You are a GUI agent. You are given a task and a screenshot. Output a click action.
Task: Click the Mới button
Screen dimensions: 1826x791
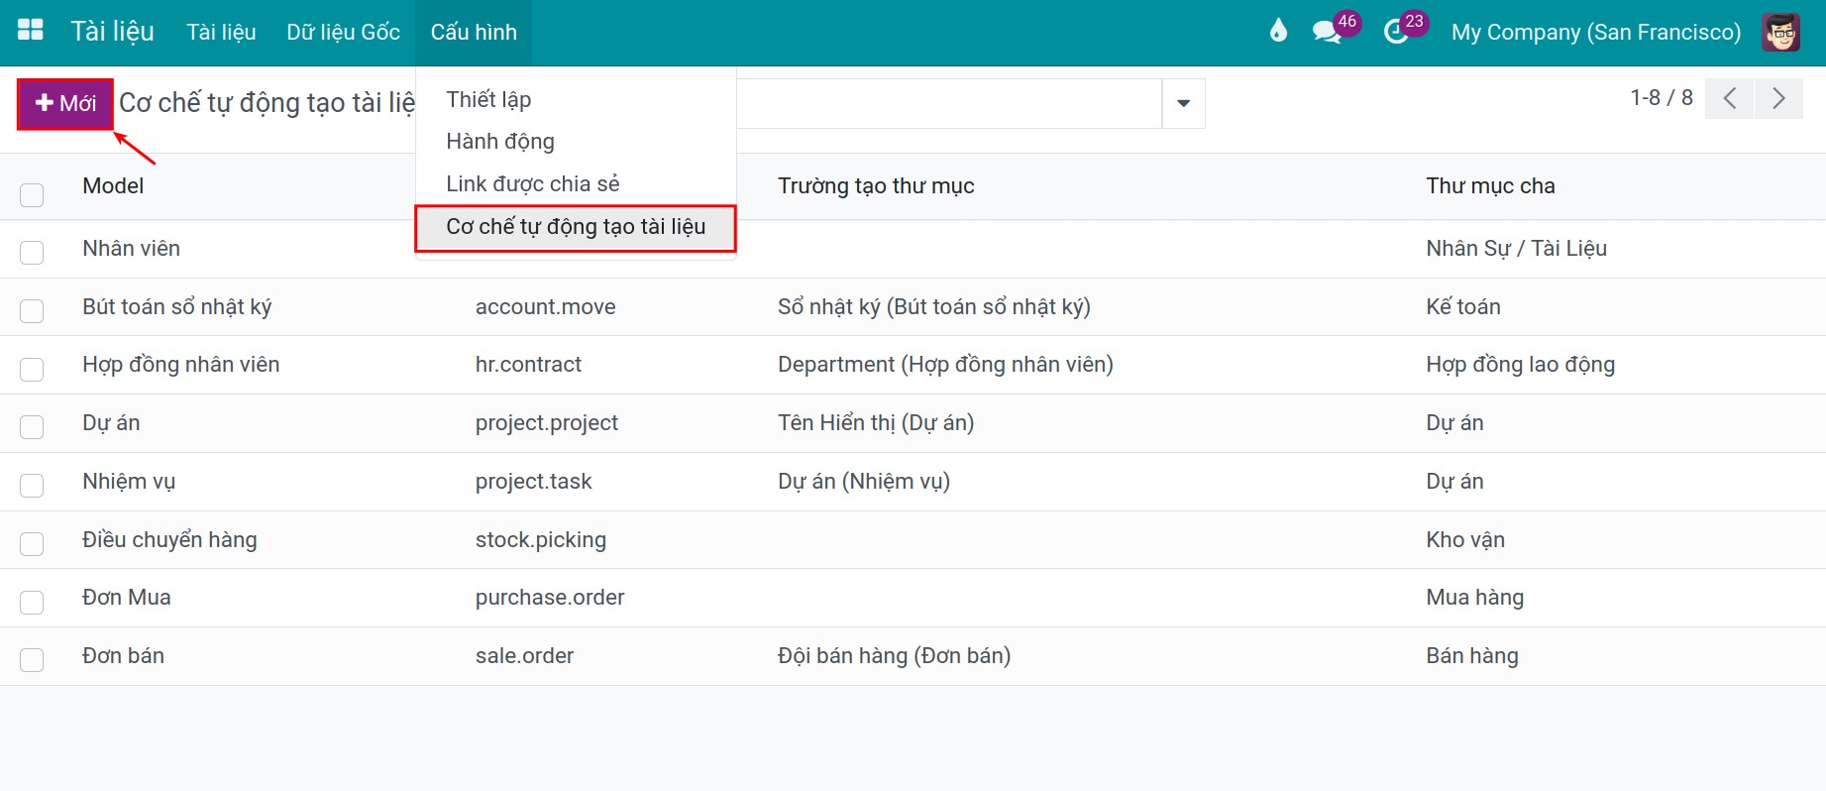tap(65, 103)
